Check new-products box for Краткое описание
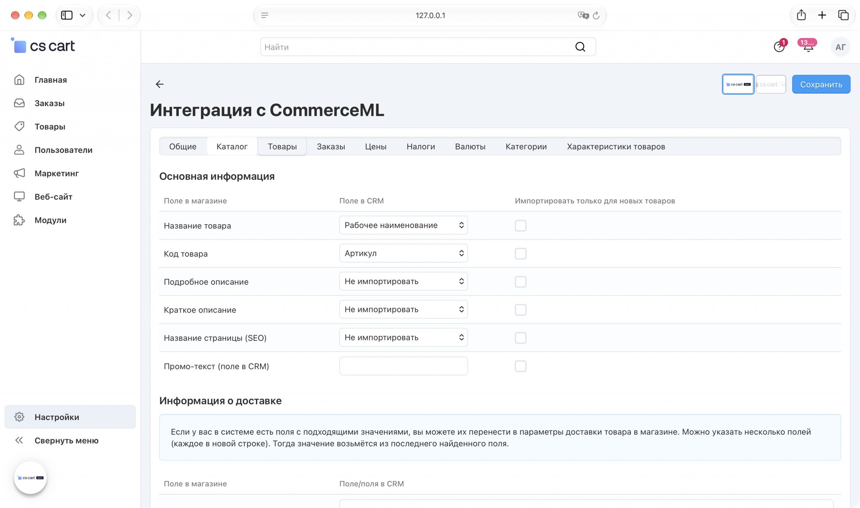Screen dimensions: 860x508 (521, 310)
